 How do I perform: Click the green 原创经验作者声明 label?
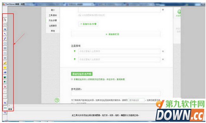point(82,74)
